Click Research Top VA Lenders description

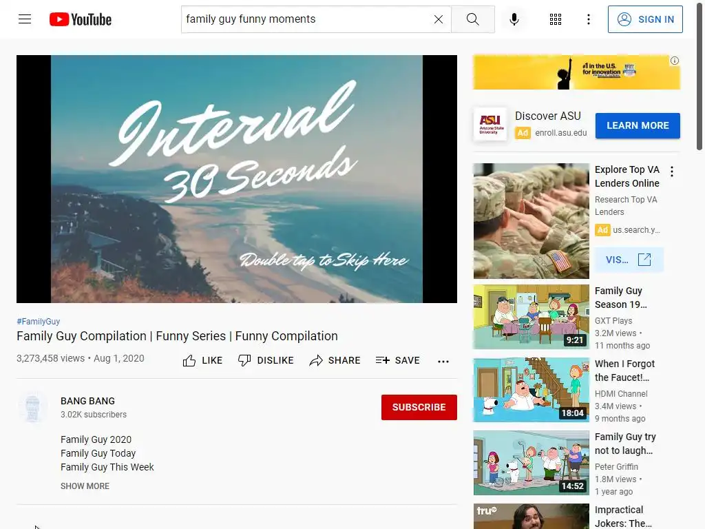(x=625, y=205)
